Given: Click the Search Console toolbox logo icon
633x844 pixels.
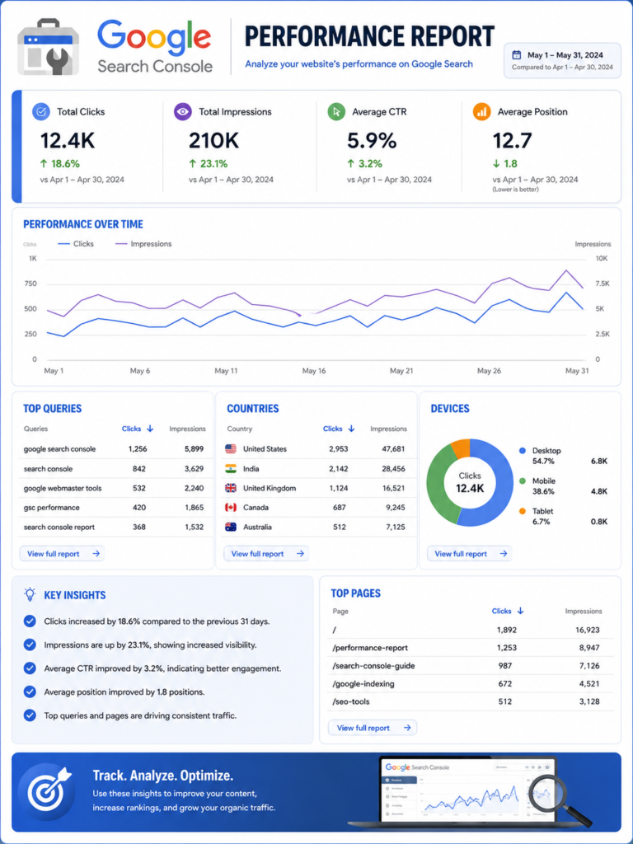Looking at the screenshot, I should click(x=49, y=47).
